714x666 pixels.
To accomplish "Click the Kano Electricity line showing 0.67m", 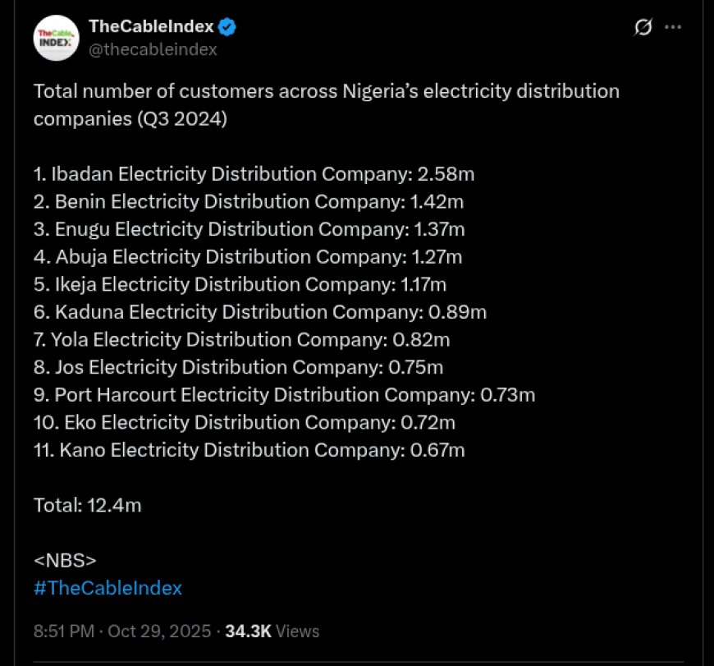I will (x=249, y=450).
